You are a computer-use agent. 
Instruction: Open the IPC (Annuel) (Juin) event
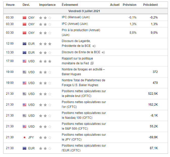pyautogui.click(x=75, y=24)
